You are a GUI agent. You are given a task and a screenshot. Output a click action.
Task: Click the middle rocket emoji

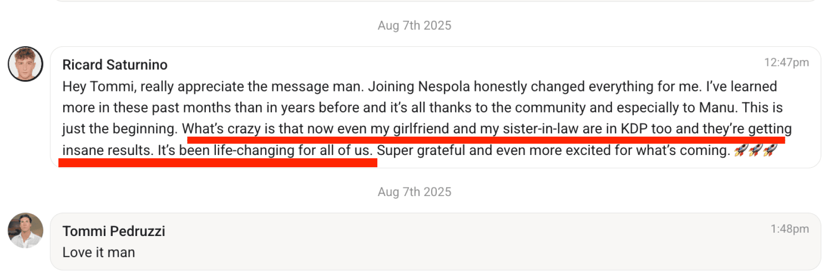(x=756, y=150)
